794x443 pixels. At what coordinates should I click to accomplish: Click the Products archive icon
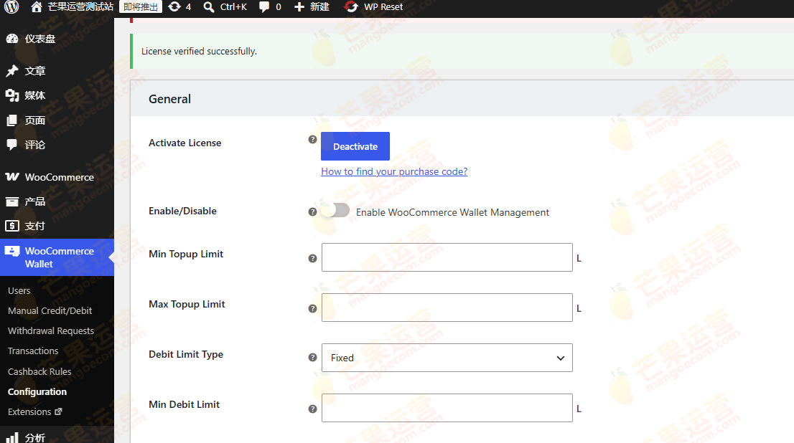click(x=12, y=201)
